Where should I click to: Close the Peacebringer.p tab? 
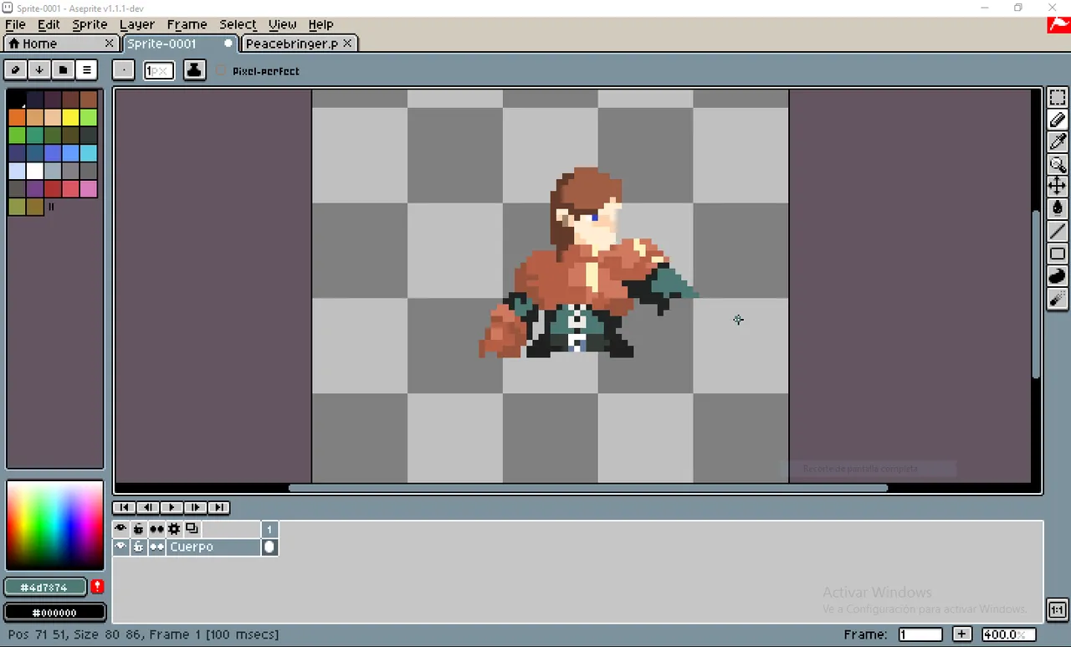coord(347,43)
